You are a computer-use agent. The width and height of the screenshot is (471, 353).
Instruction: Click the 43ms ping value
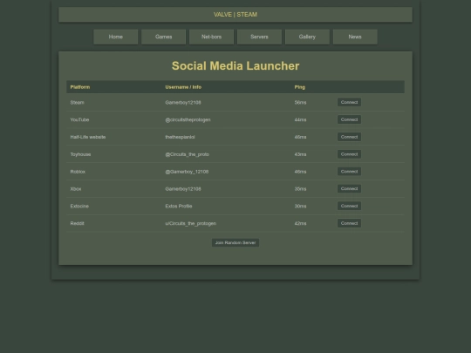(300, 154)
